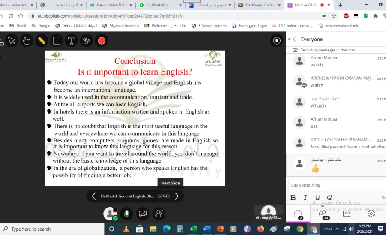
Task: Select the arrow pointer tool
Action: (12, 41)
